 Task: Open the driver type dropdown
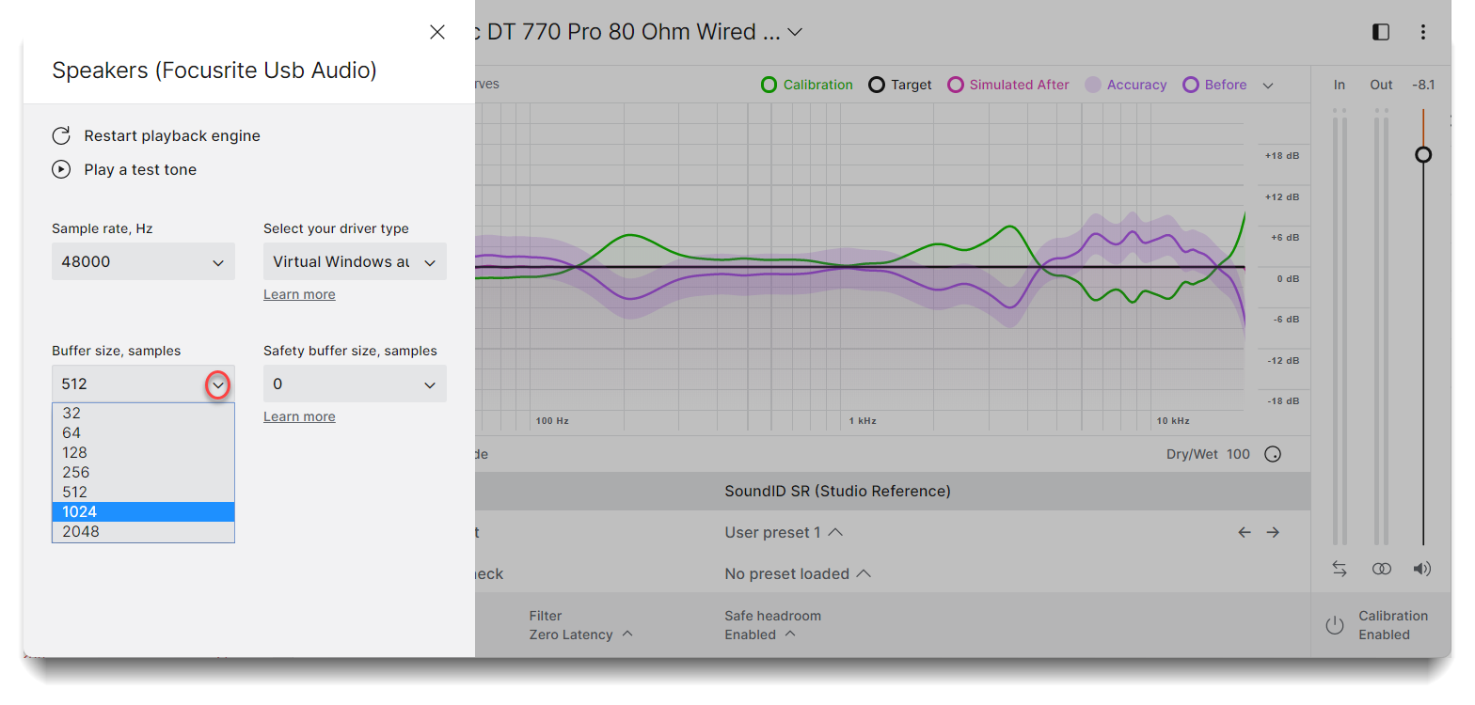[355, 261]
